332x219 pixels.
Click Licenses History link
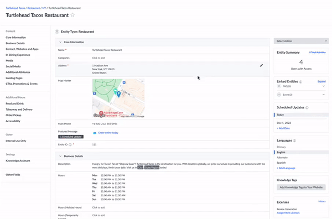point(322,201)
